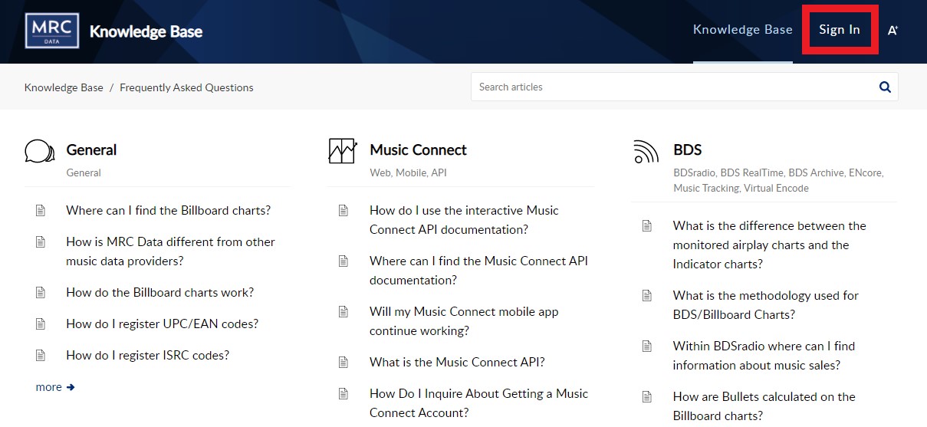Open the BDS category heading
The height and width of the screenshot is (427, 927).
(687, 150)
